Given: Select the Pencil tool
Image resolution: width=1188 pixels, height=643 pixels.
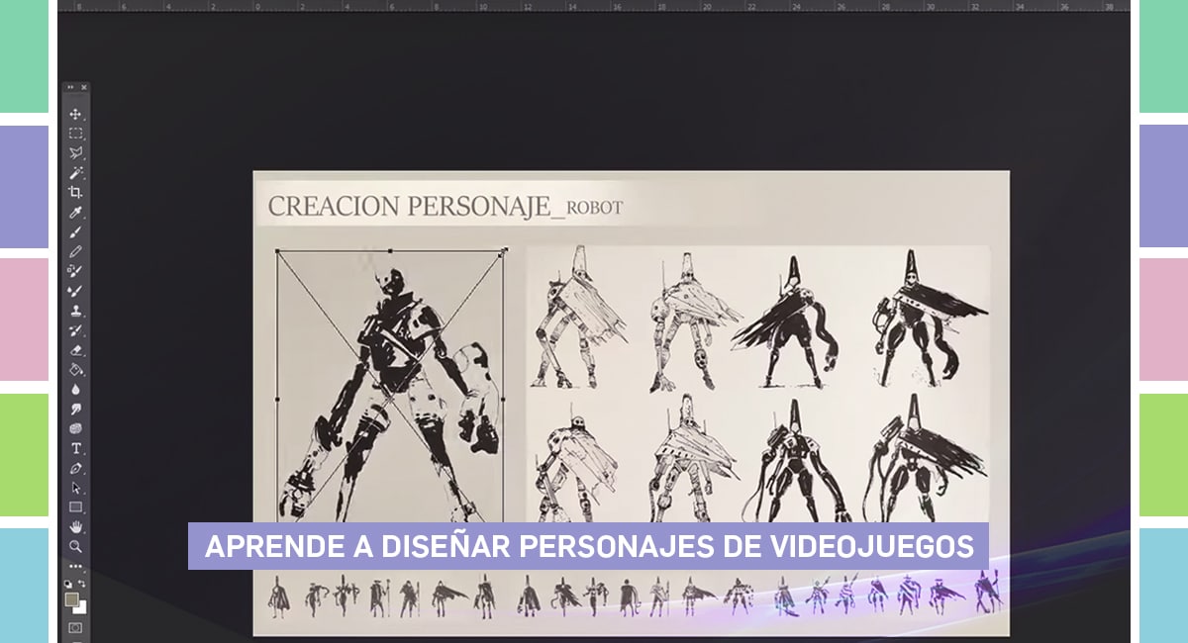Looking at the screenshot, I should pyautogui.click(x=75, y=251).
